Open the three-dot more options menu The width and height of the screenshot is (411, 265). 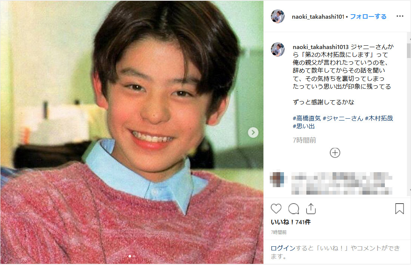(x=400, y=16)
